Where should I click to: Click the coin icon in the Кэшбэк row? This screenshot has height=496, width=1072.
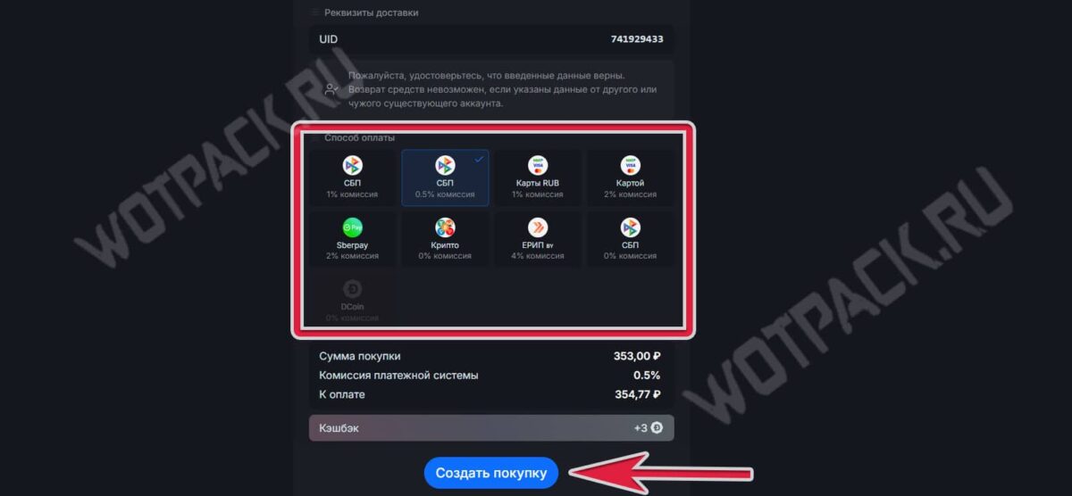click(657, 428)
